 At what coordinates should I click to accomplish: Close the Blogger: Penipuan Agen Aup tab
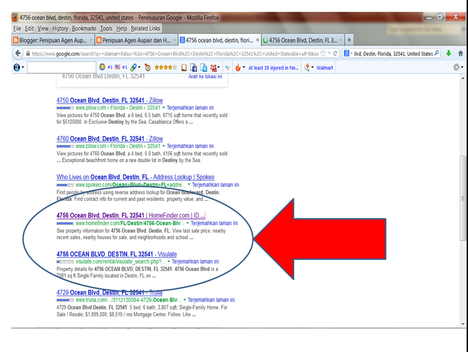click(91, 40)
